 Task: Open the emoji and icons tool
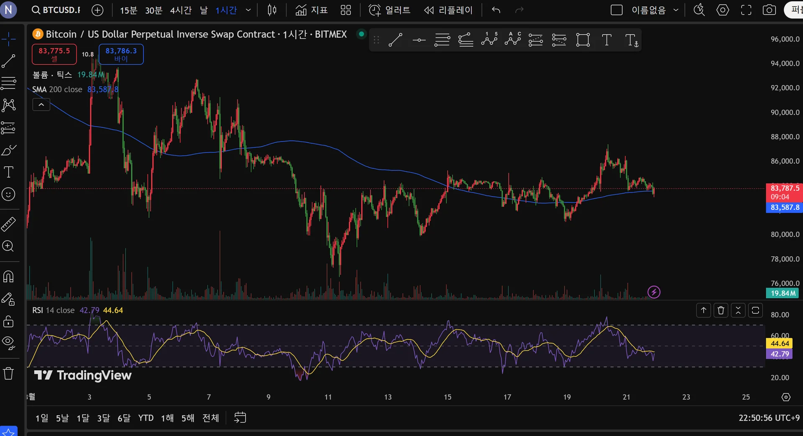(8, 194)
